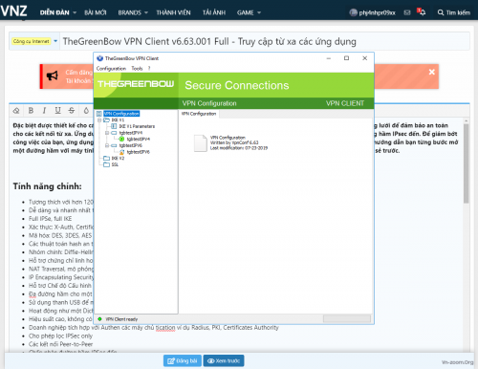Click the Đăng bài post button
The width and height of the screenshot is (478, 369).
[x=183, y=360]
